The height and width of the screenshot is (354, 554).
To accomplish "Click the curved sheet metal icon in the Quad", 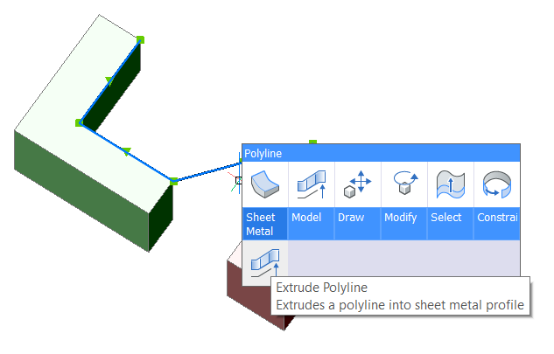I will pyautogui.click(x=264, y=184).
